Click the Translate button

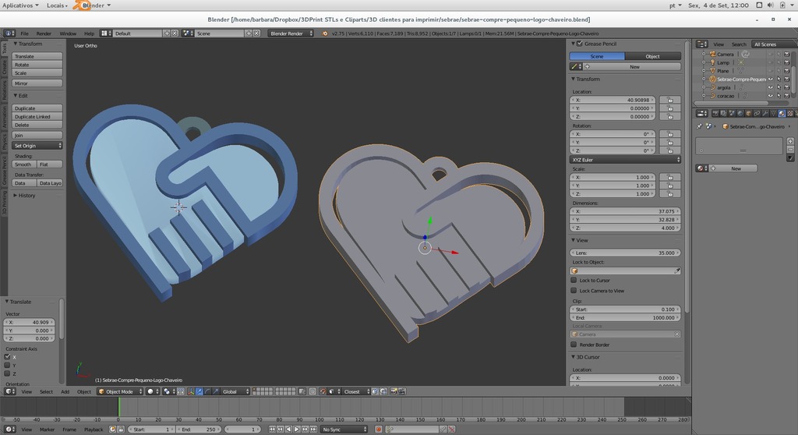point(37,56)
